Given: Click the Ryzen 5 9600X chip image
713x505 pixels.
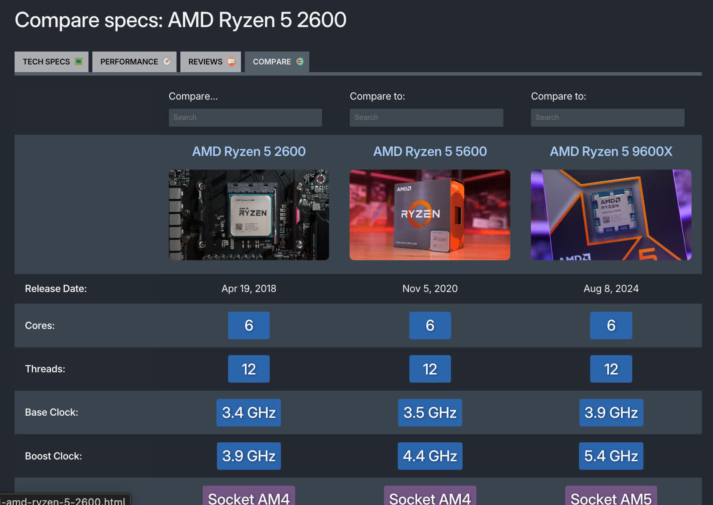Looking at the screenshot, I should point(611,215).
